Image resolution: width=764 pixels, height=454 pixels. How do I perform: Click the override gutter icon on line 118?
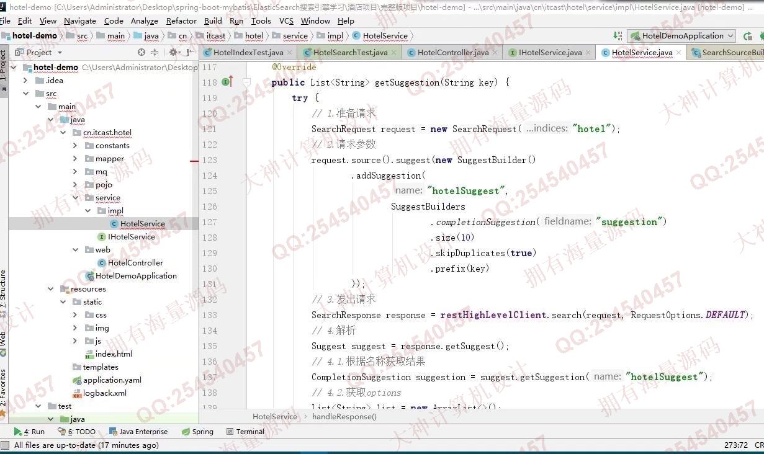(227, 82)
